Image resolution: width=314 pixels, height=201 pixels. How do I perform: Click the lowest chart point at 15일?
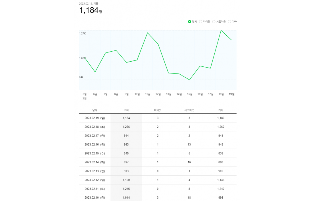coord(190,80)
